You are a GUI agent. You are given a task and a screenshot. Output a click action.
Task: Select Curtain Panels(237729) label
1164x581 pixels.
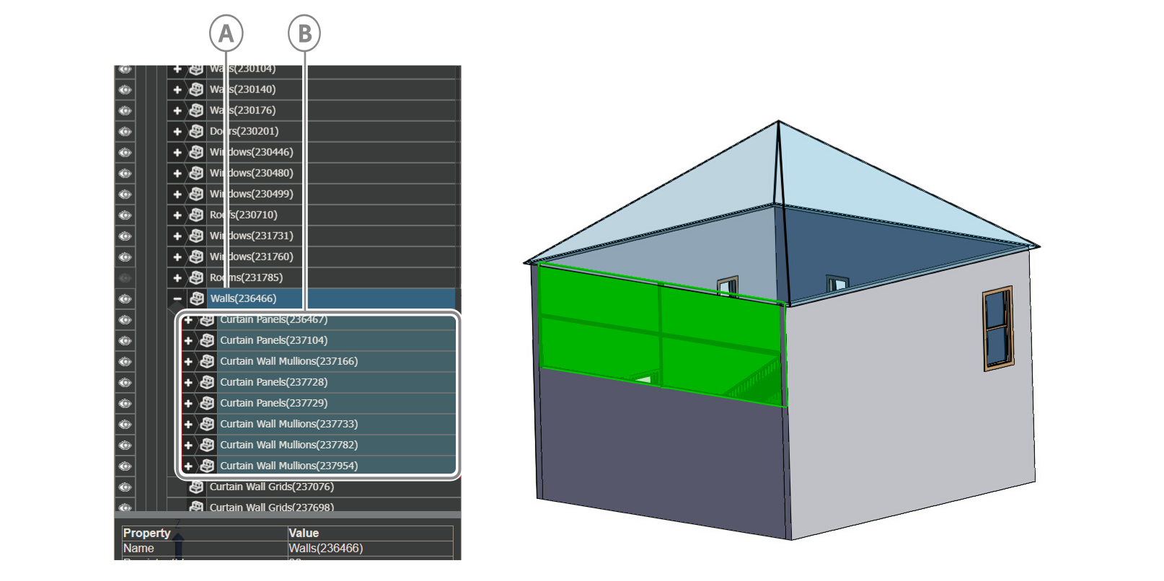coord(273,403)
